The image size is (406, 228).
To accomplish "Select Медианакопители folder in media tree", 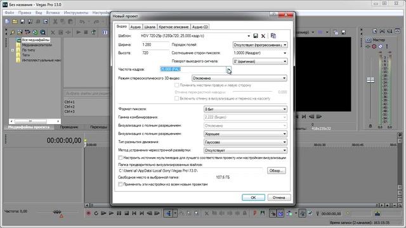I will point(37,45).
